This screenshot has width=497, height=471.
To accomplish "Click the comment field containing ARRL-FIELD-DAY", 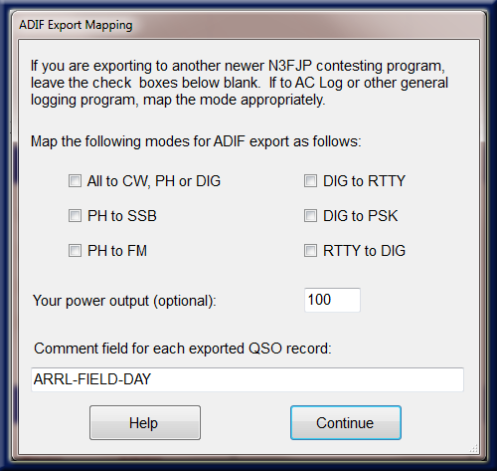I will pyautogui.click(x=248, y=379).
